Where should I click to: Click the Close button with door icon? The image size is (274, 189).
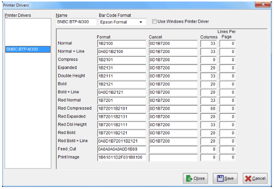point(195,178)
